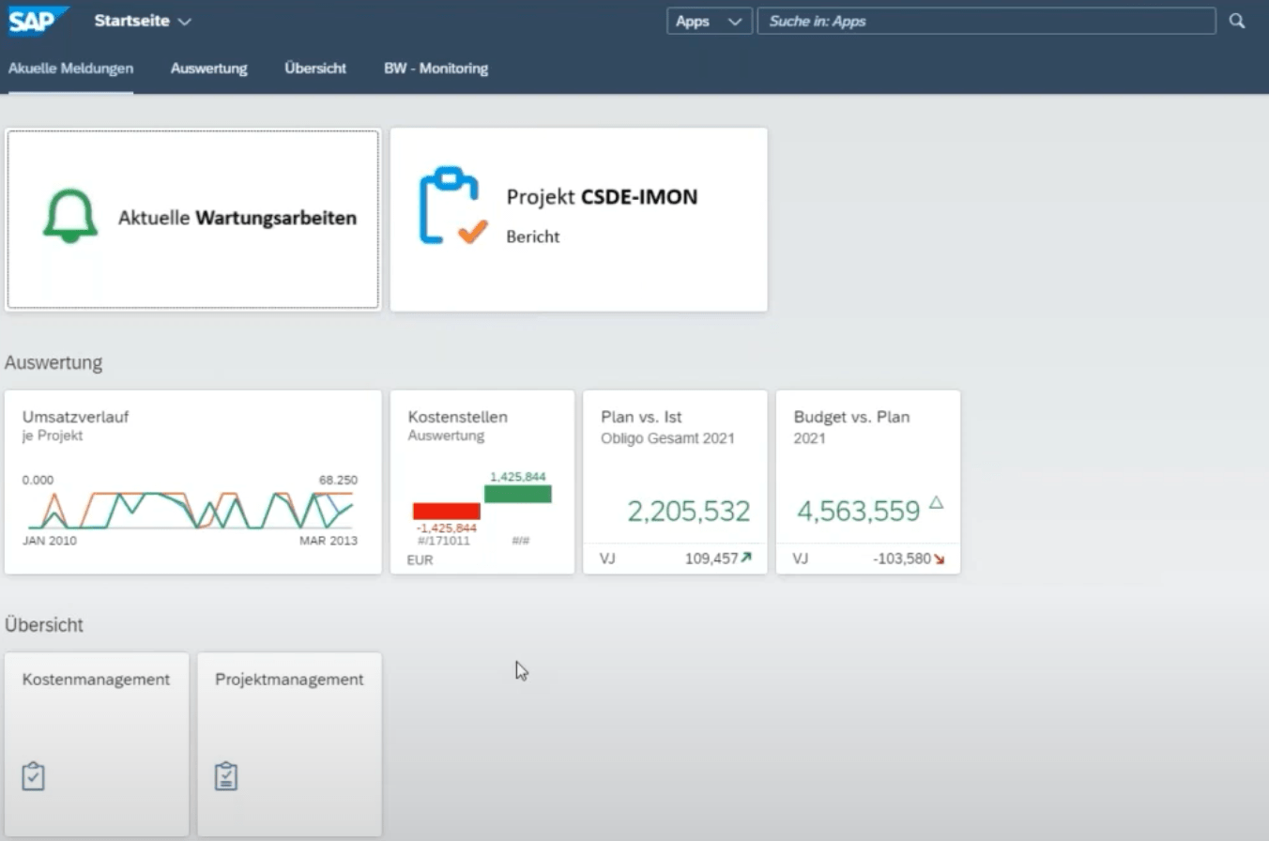1269x841 pixels.
Task: Open the Apps search scope dropdown
Action: [x=709, y=20]
